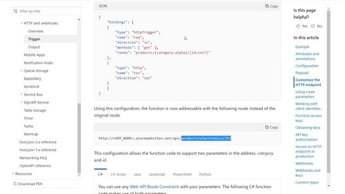Open Table storage in sidebar

[34, 110]
